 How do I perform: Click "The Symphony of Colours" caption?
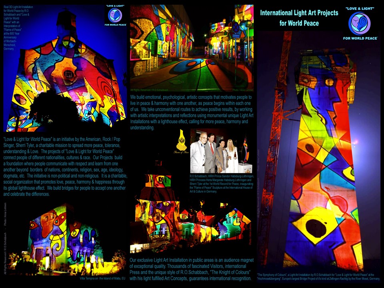318,277
